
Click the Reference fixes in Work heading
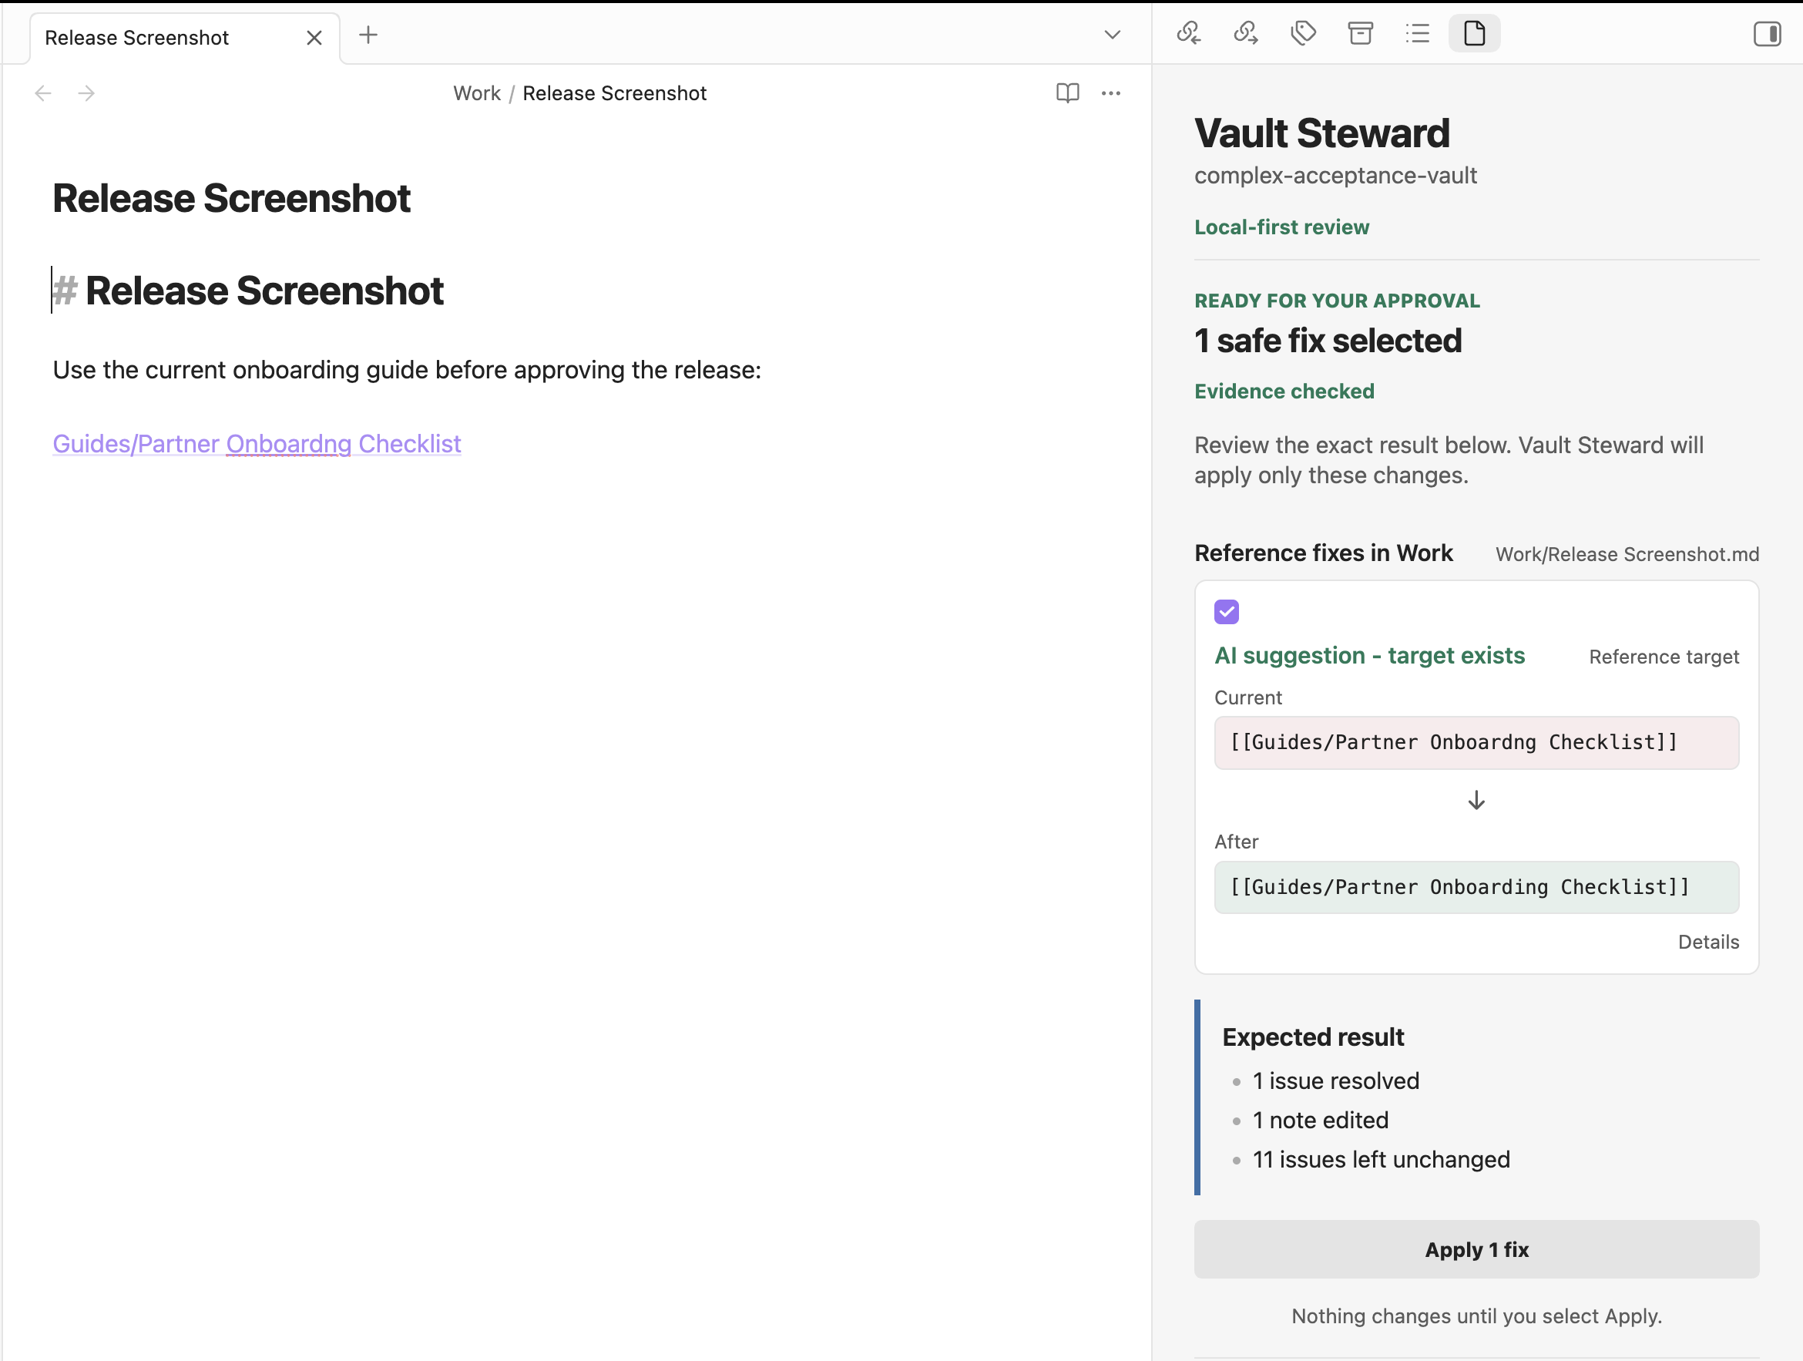tap(1323, 553)
